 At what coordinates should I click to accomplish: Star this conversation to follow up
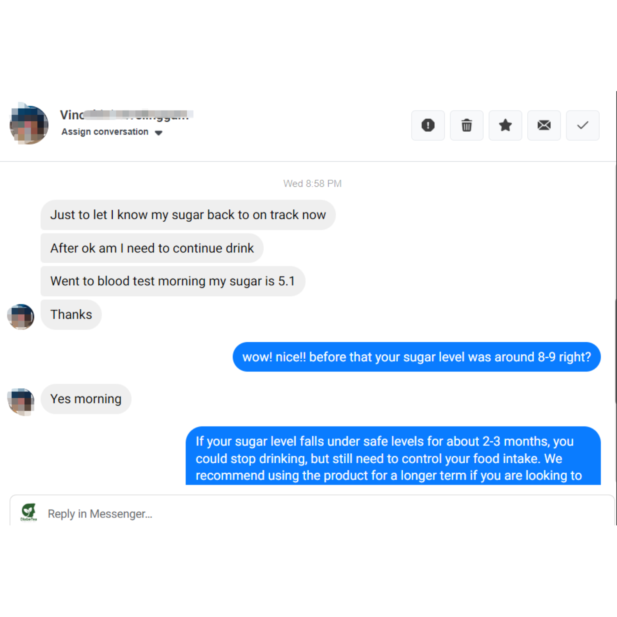click(x=505, y=125)
